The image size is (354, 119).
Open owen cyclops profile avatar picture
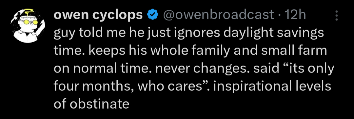(x=28, y=26)
